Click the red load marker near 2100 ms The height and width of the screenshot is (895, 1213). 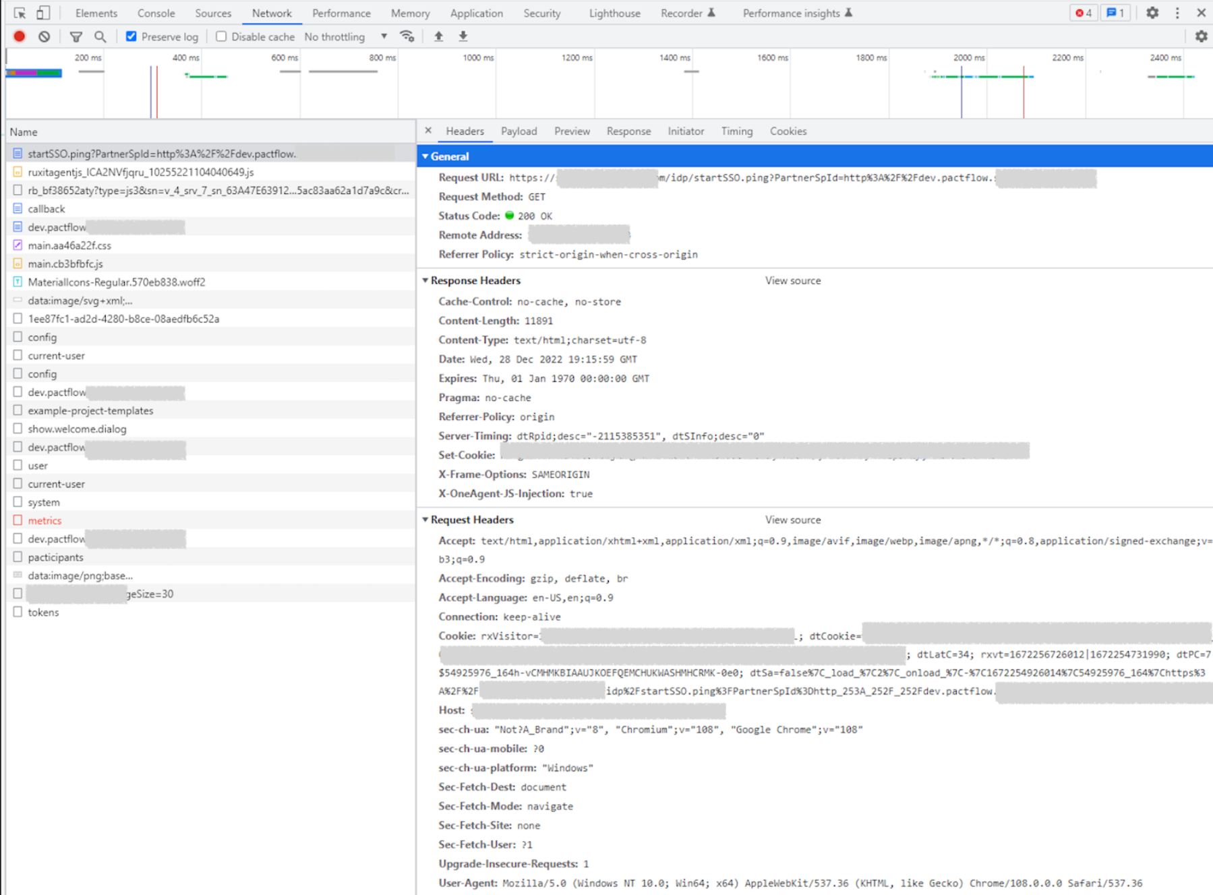pos(1024,92)
